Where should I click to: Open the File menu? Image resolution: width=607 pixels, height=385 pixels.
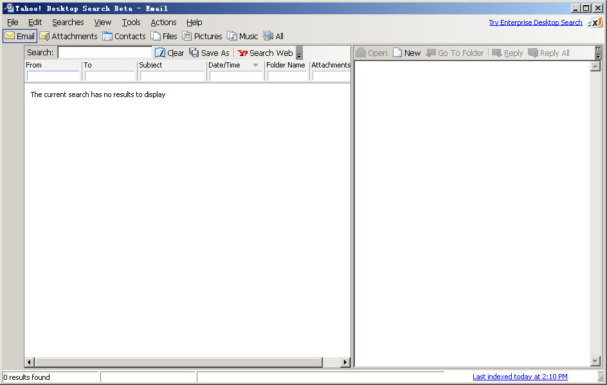pos(13,22)
